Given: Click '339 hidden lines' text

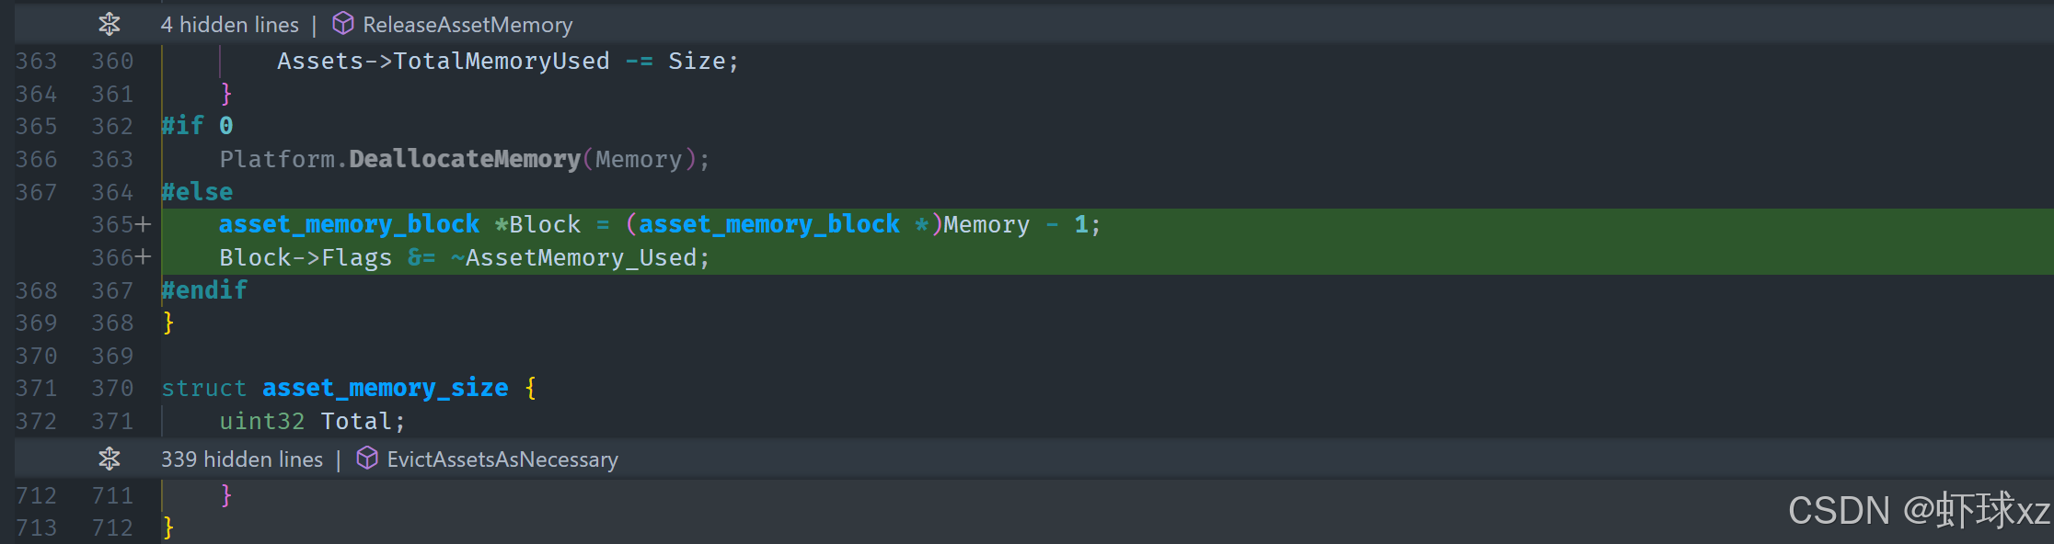Looking at the screenshot, I should pos(242,459).
